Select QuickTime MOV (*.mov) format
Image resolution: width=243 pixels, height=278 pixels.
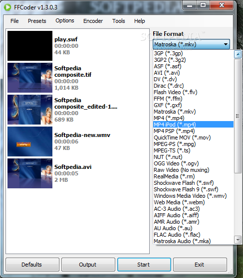click(x=193, y=138)
